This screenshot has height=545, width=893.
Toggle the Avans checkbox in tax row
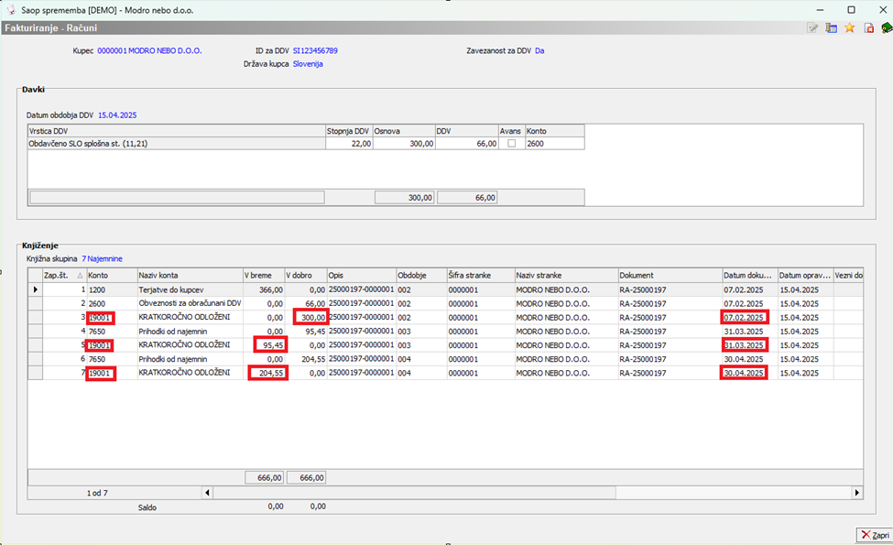[511, 144]
